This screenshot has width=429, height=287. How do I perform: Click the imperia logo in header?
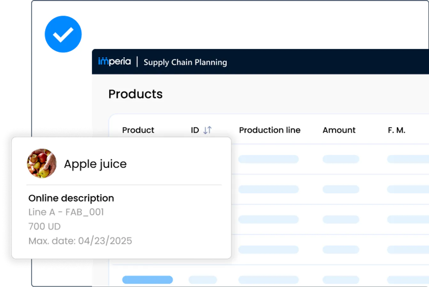click(x=114, y=62)
